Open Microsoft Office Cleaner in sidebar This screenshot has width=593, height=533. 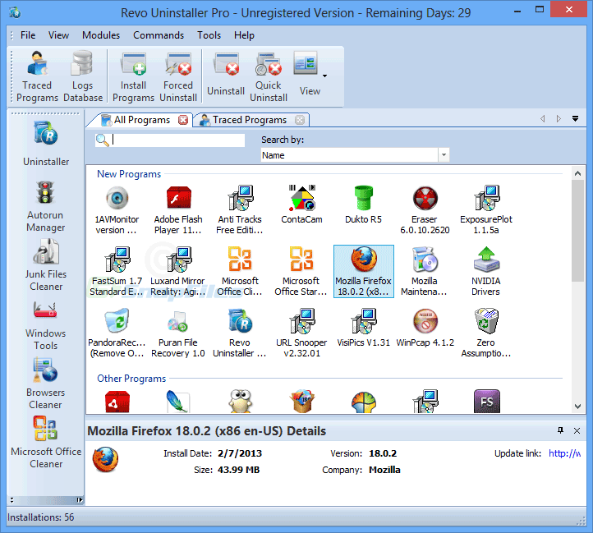click(x=46, y=443)
